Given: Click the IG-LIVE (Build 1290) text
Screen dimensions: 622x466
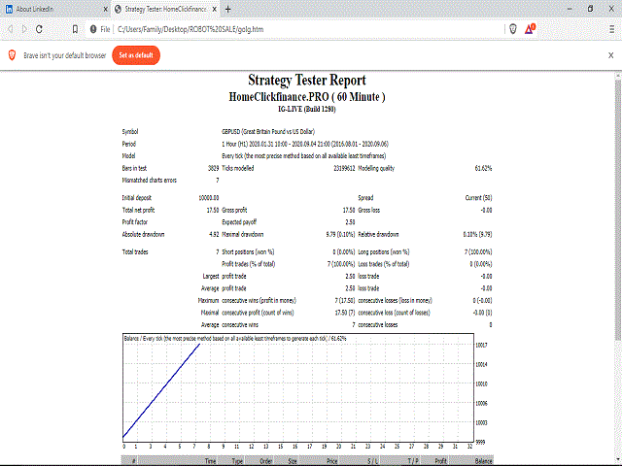Looking at the screenshot, I should click(307, 109).
